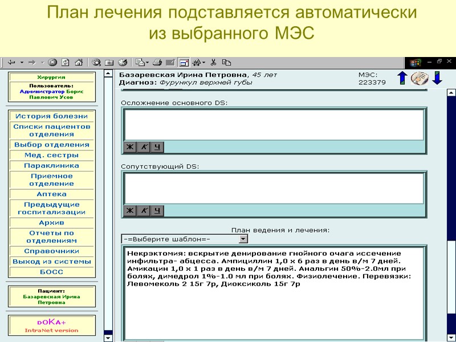
Task: Open История болезни menu item
Action: (x=51, y=116)
